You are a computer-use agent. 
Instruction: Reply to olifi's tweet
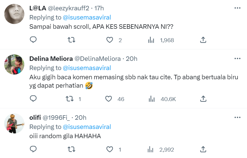[x=33, y=149]
